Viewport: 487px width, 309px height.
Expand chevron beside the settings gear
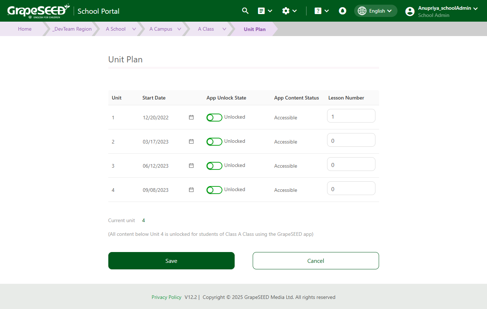click(295, 11)
